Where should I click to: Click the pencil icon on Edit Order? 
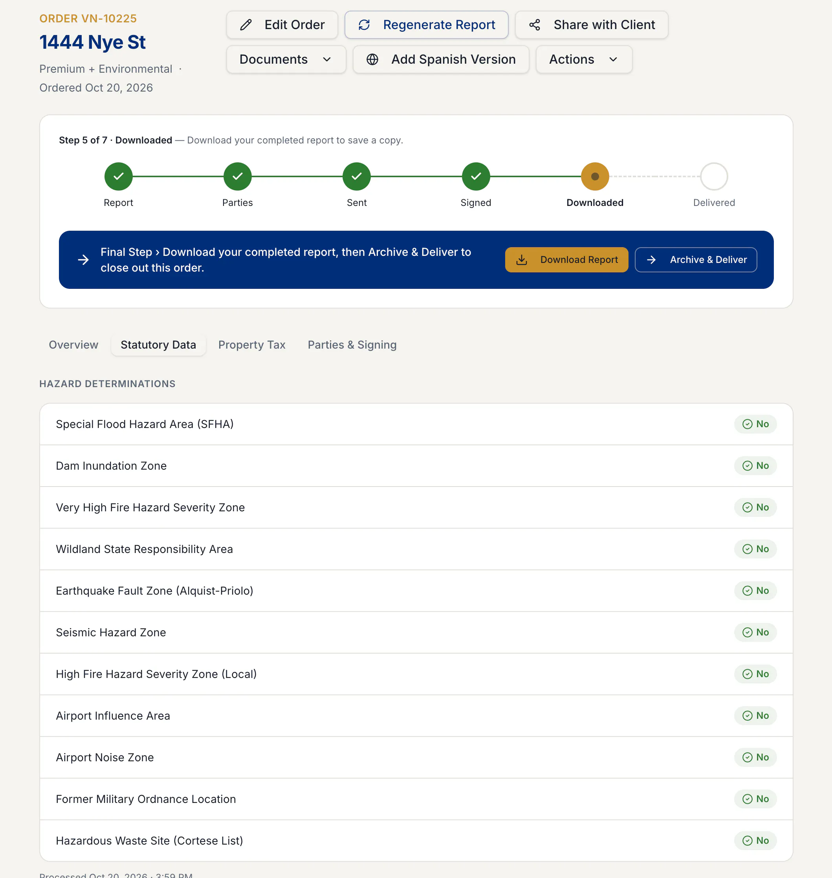pyautogui.click(x=246, y=25)
